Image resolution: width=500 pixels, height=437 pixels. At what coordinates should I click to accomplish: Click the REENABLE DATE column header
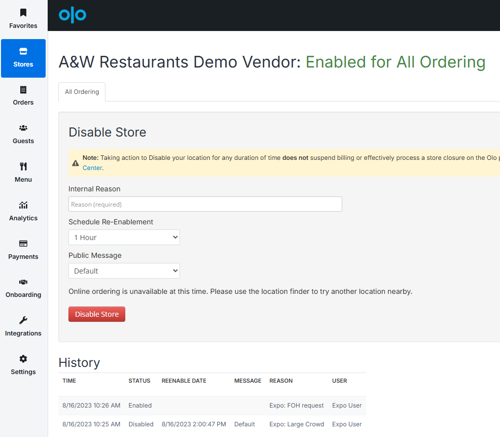click(x=184, y=381)
